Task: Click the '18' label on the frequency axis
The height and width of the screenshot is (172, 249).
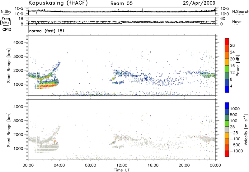Action: tap(21, 19)
